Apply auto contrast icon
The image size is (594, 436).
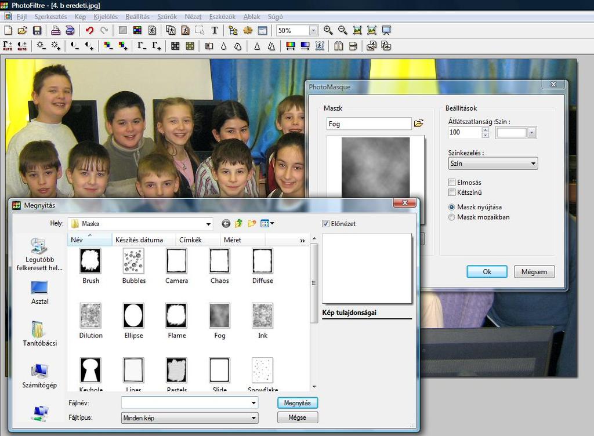[x=22, y=46]
